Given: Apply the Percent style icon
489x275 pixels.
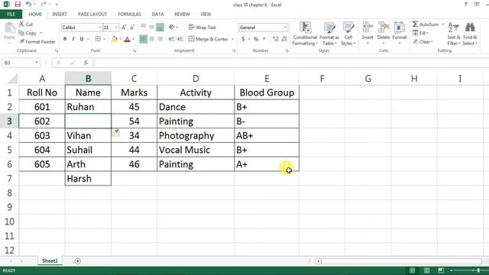Looking at the screenshot, I should coord(256,39).
